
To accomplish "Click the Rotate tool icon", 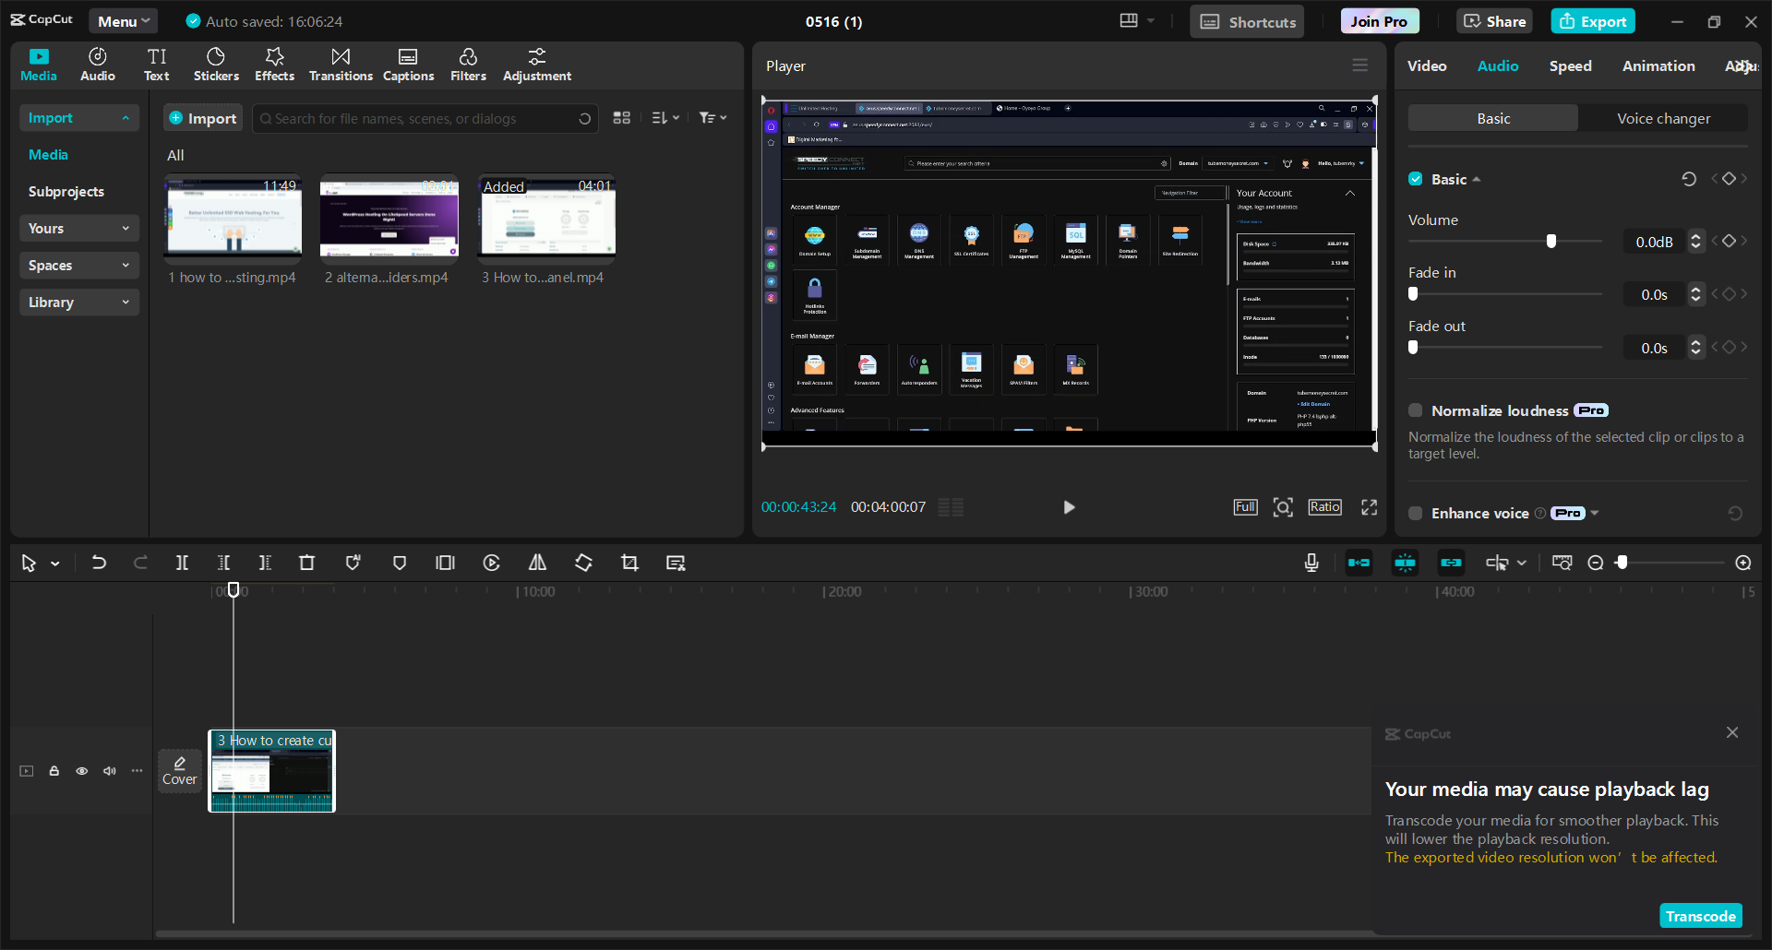I will click(583, 563).
